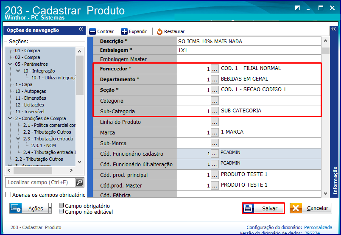Image resolution: width=341 pixels, height=235 pixels.
Task: Open Categoria lookup ellipsis button
Action: point(215,101)
